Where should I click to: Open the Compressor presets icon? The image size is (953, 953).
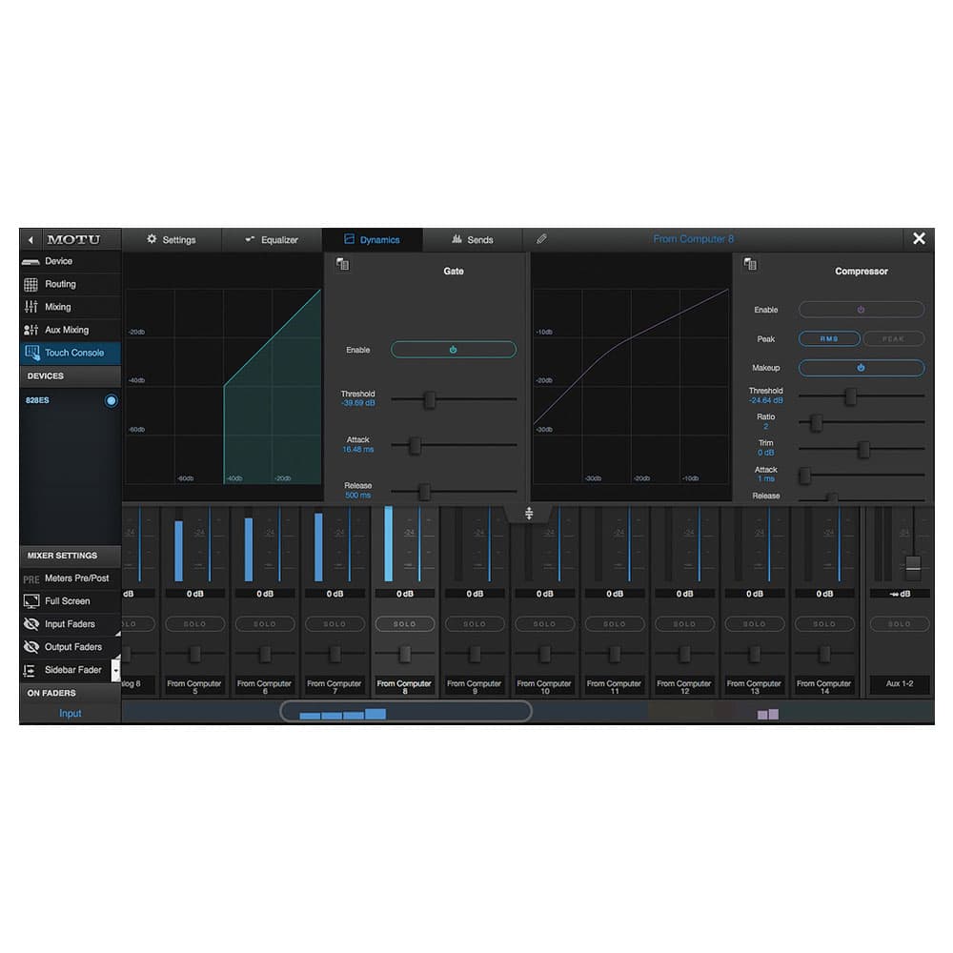pyautogui.click(x=750, y=264)
